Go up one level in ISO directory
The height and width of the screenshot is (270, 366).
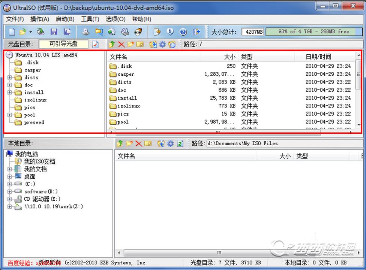point(111,45)
